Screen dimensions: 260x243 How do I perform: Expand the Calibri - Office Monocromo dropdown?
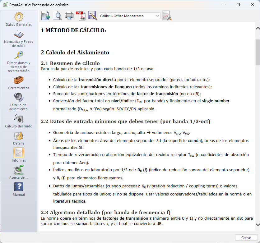coord(157,16)
